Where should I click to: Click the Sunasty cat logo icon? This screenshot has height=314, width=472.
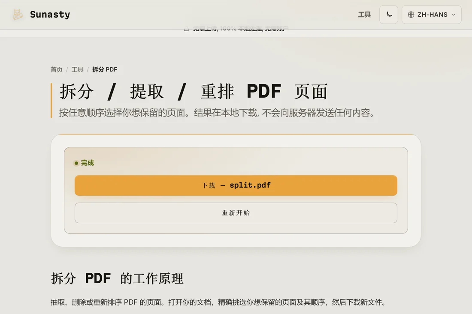tap(18, 15)
